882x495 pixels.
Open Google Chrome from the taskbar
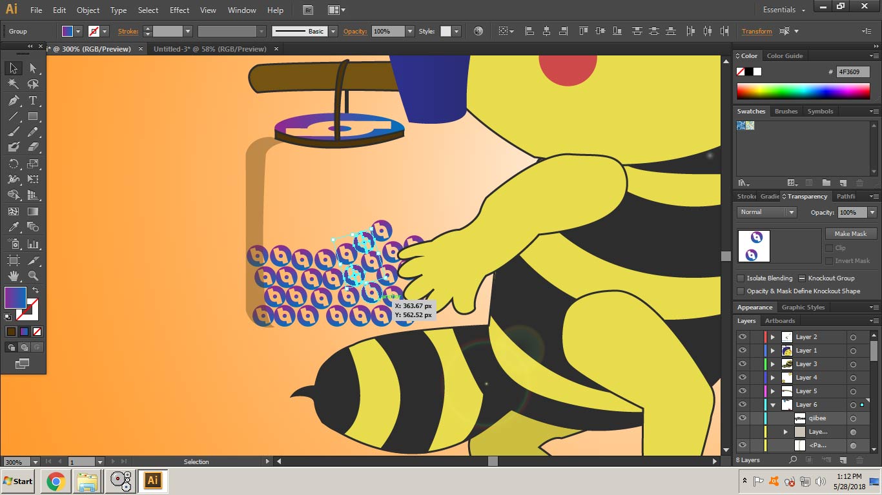click(x=56, y=481)
